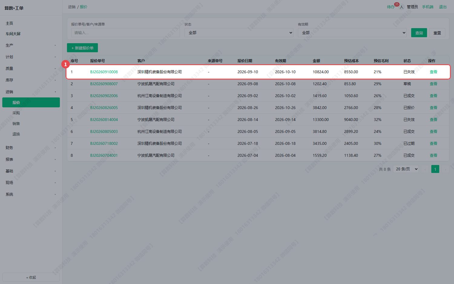
Task: Click the 查询 search button
Action: [x=419, y=33]
